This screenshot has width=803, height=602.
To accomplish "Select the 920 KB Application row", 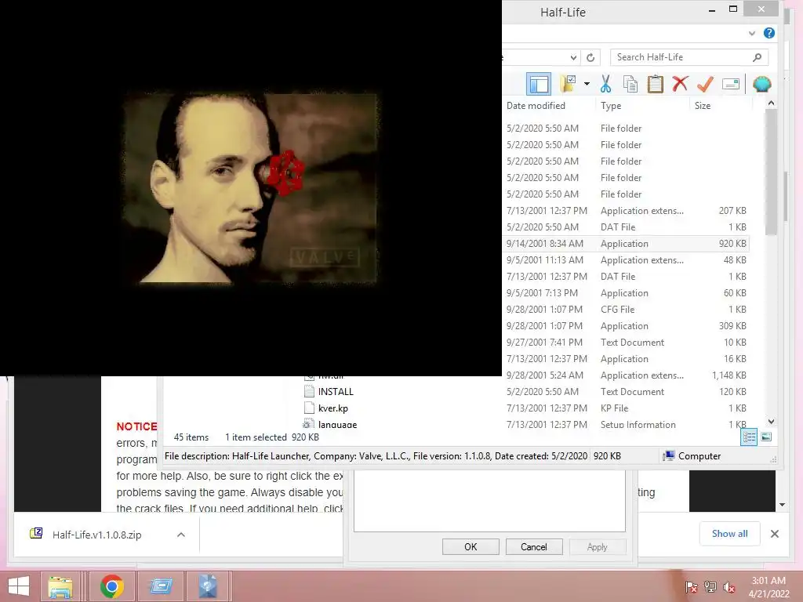I will click(x=626, y=244).
